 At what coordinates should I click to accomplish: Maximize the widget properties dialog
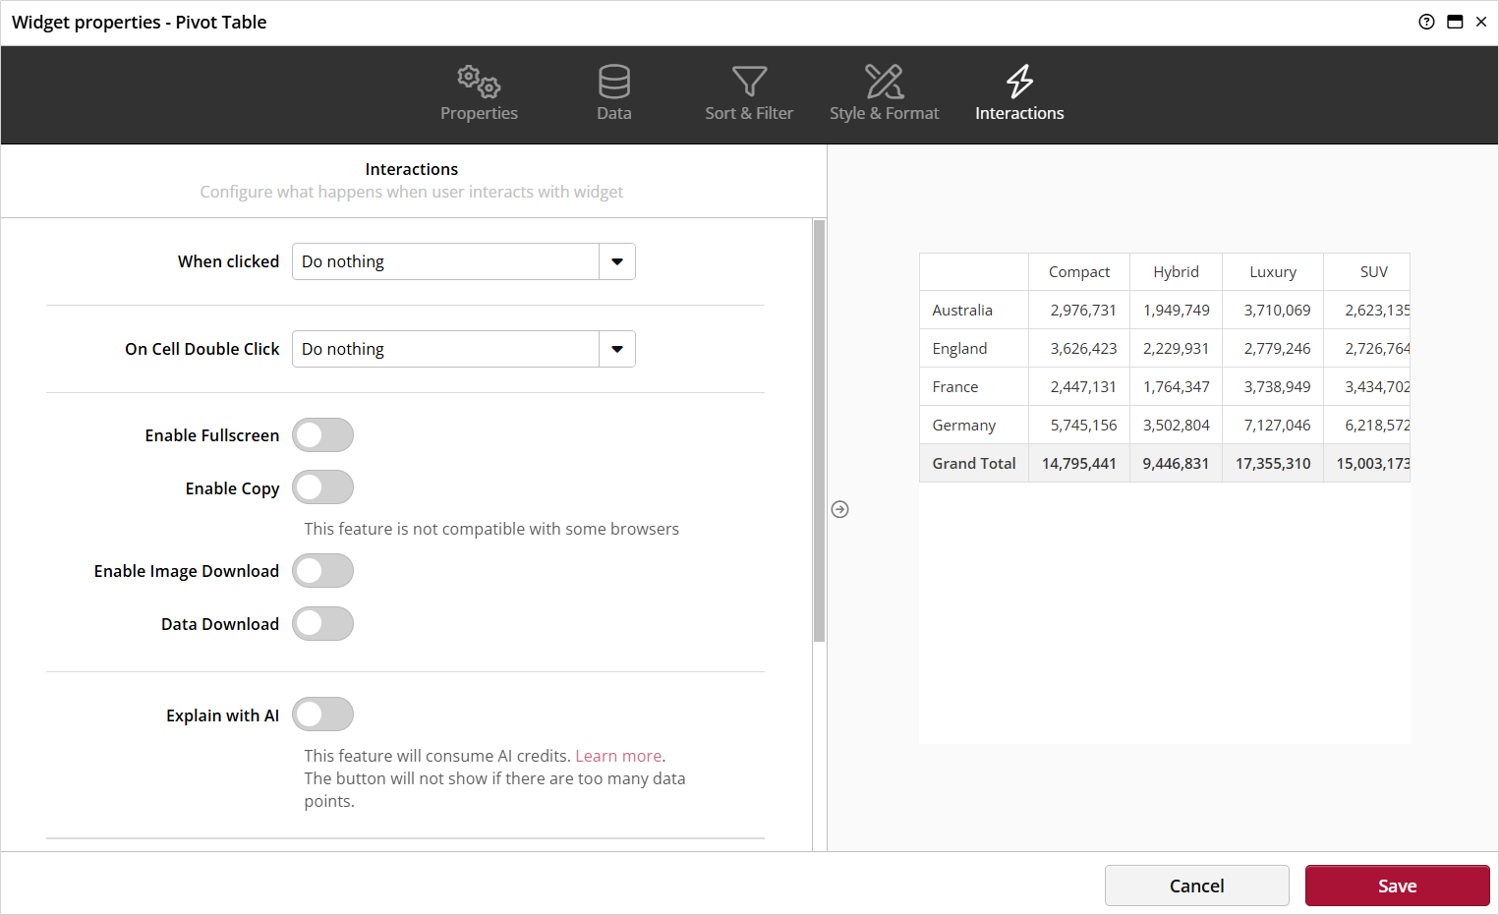(1455, 22)
